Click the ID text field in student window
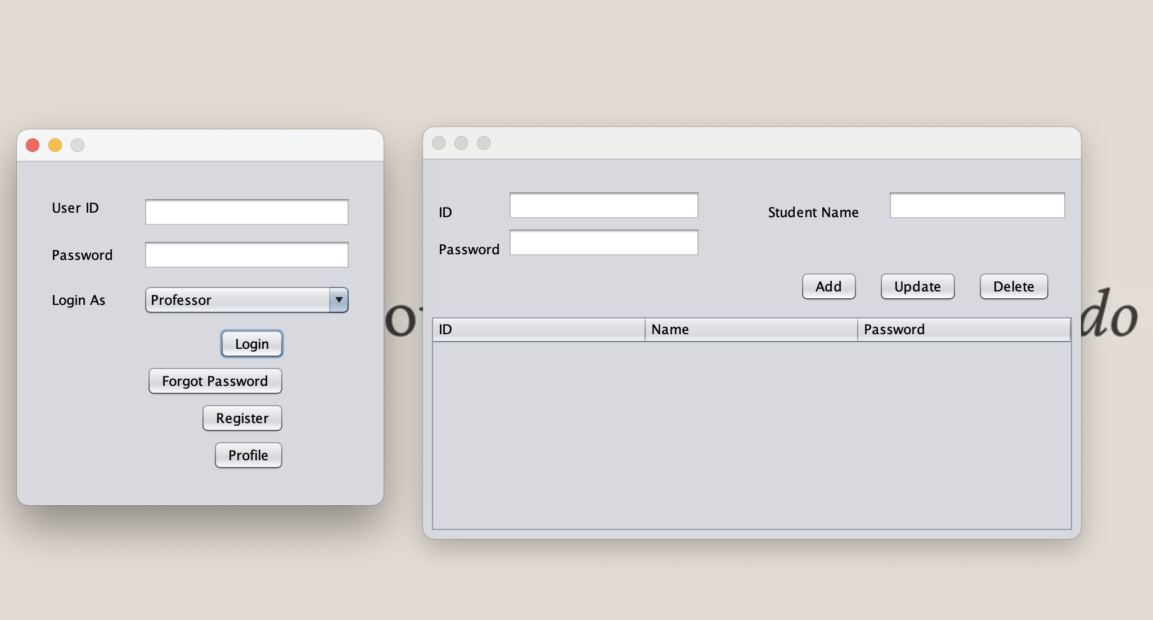This screenshot has width=1153, height=620. coord(603,205)
